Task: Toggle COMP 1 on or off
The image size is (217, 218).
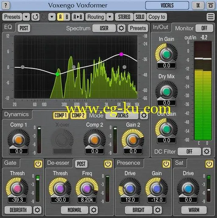Action: click(x=61, y=116)
